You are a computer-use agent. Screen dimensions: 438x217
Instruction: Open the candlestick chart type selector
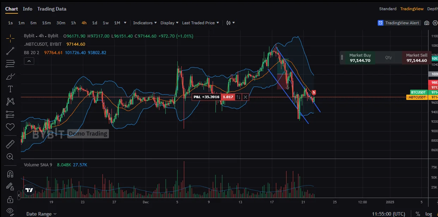coord(230,23)
